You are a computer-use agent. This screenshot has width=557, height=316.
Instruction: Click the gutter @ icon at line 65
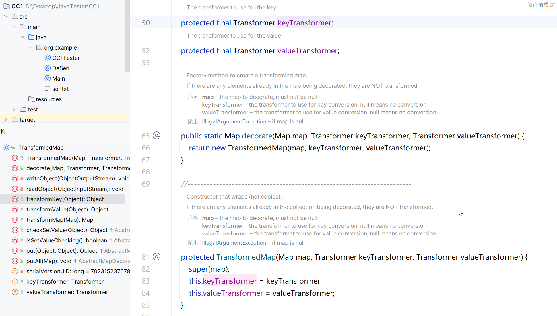click(x=156, y=135)
